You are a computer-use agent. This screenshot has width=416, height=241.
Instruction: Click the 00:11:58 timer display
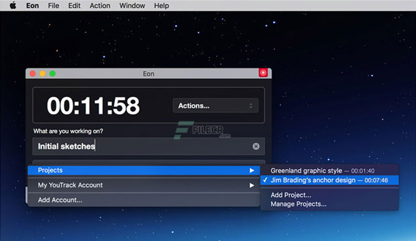(93, 106)
